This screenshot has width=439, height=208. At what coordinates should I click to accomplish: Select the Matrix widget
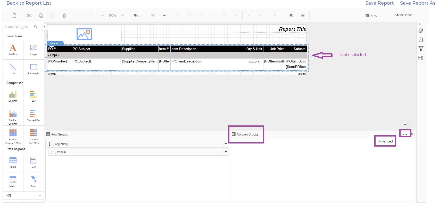[13, 182]
